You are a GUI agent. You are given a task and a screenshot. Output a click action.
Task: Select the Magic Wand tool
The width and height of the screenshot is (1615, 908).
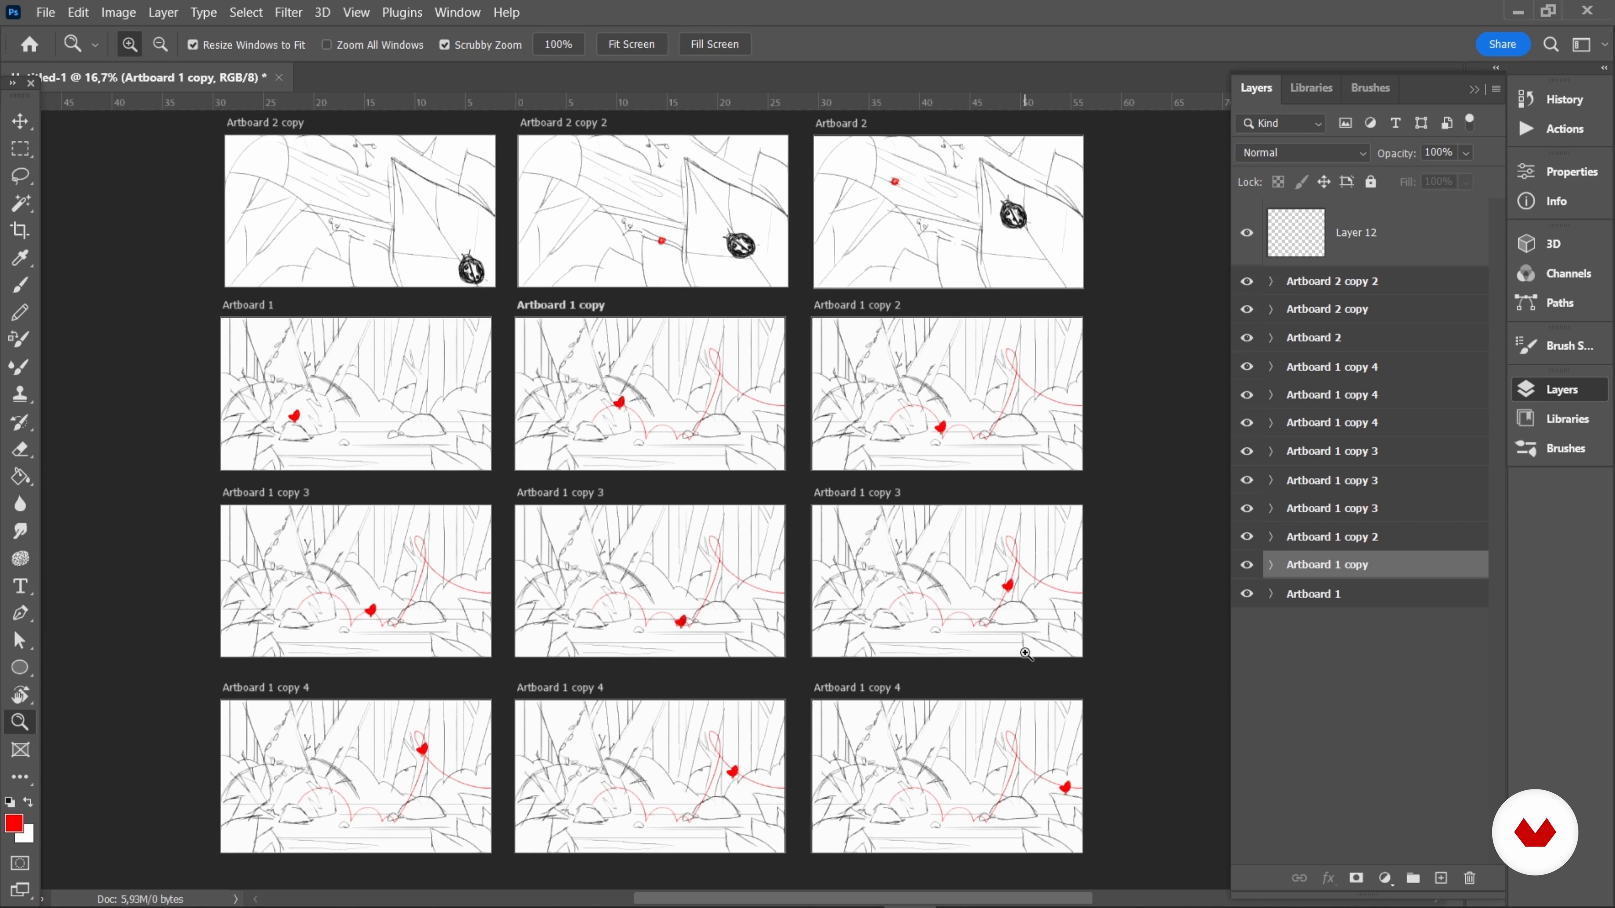(x=20, y=203)
